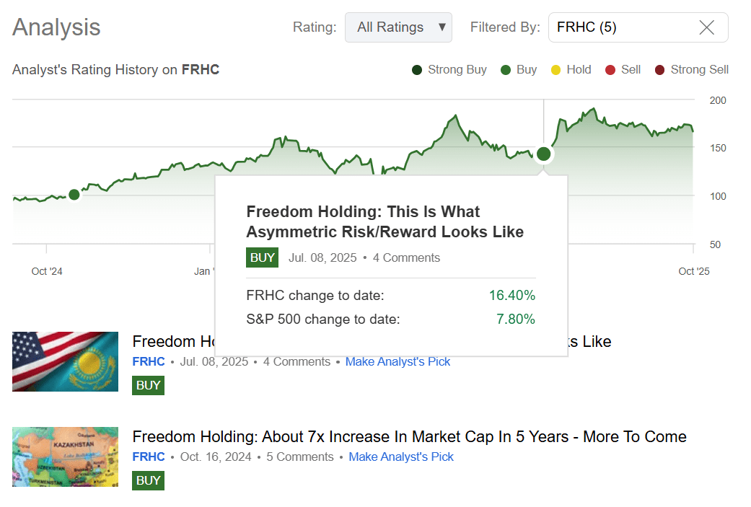
Task: Toggle the Hold legend item
Action: click(570, 70)
